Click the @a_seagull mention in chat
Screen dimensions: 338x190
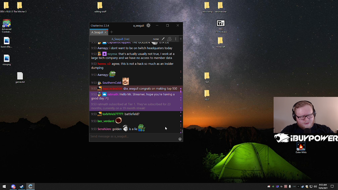[130, 89]
